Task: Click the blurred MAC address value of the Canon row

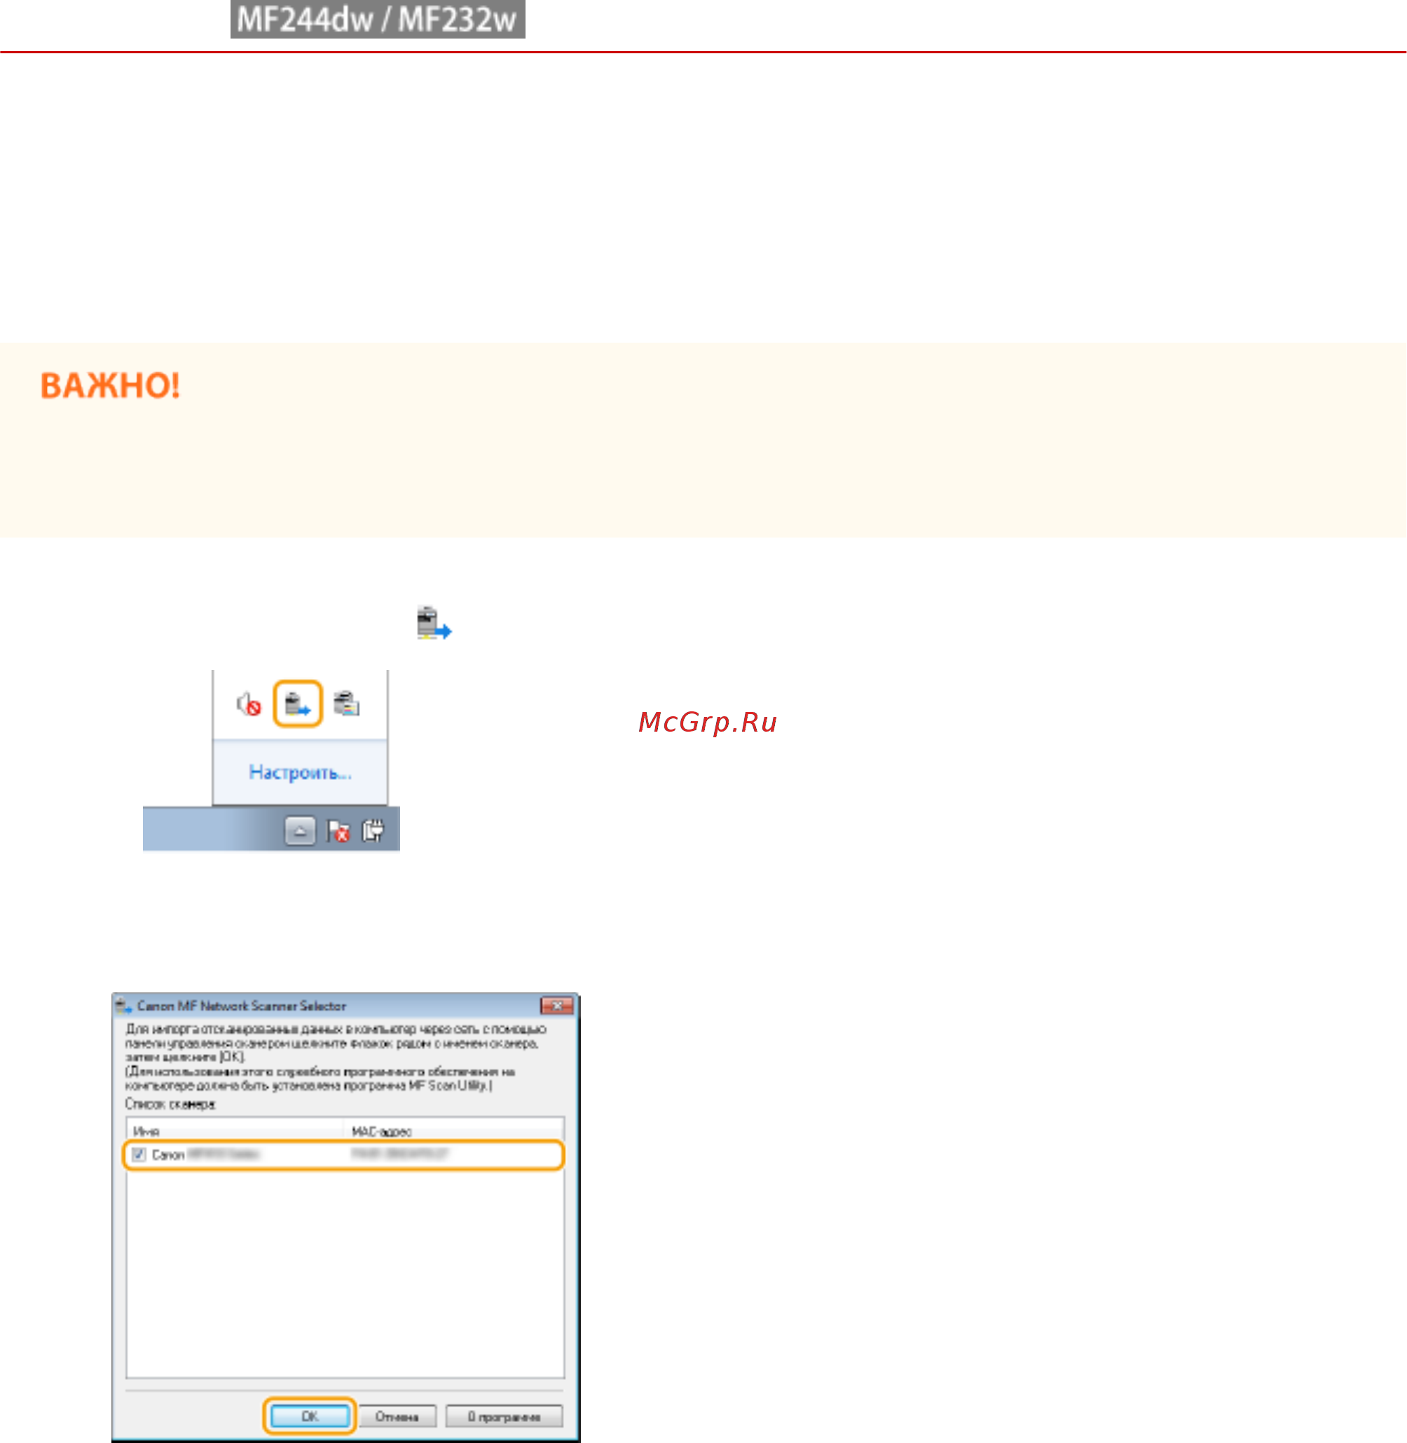Action: 400,1154
